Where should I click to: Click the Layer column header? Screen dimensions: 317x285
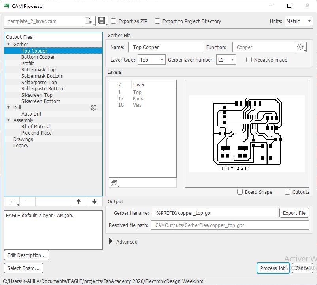tap(154, 84)
